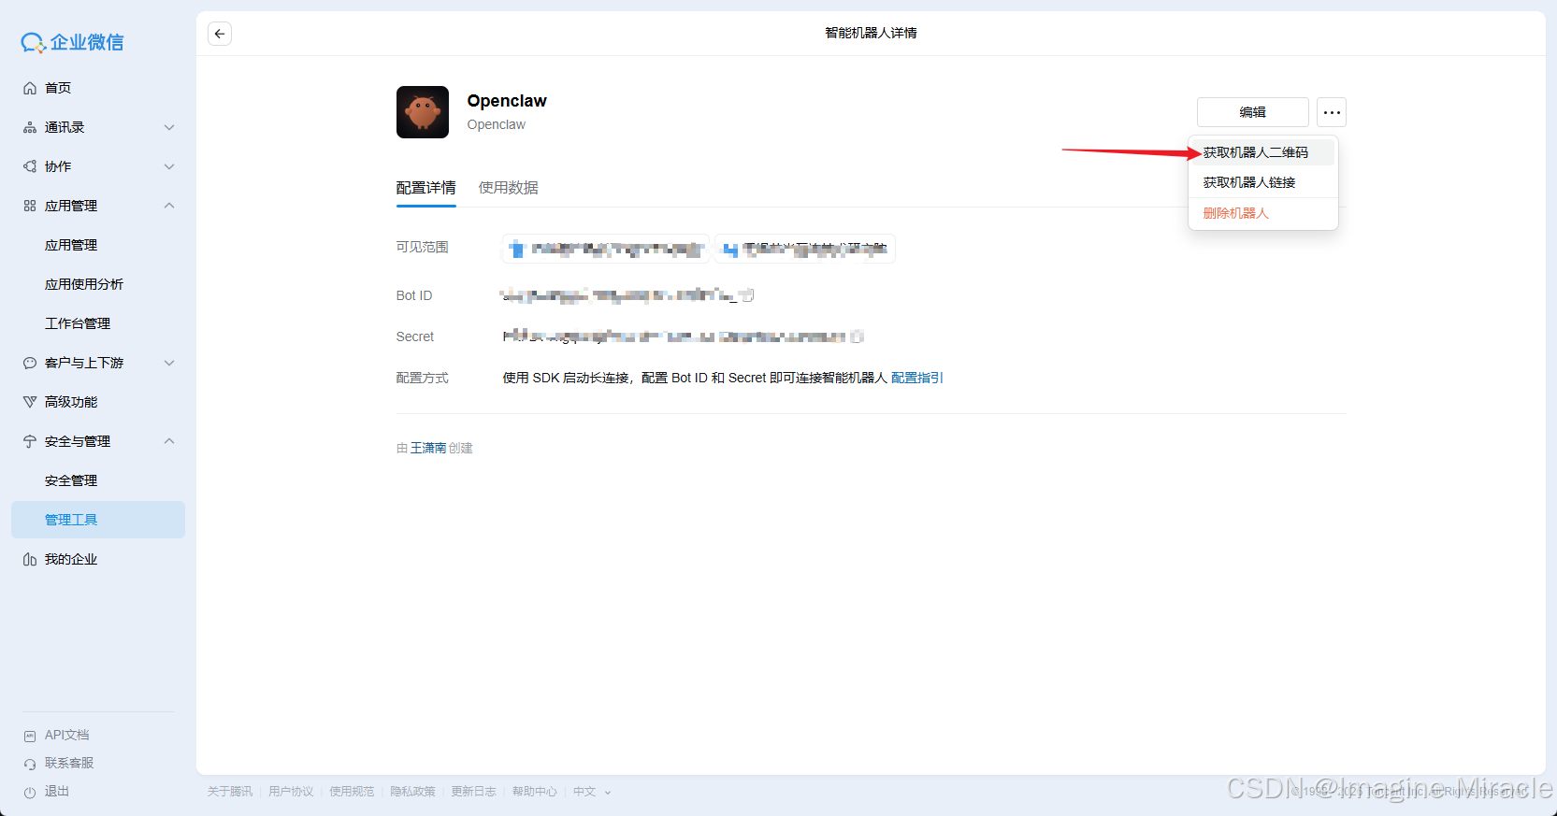Choose 删除机器人 in the dropdown menu
Image resolution: width=1557 pixels, height=816 pixels.
pos(1263,213)
